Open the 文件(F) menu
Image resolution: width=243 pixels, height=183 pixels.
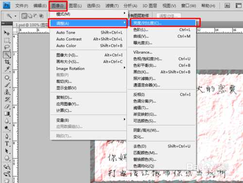(x=21, y=6)
